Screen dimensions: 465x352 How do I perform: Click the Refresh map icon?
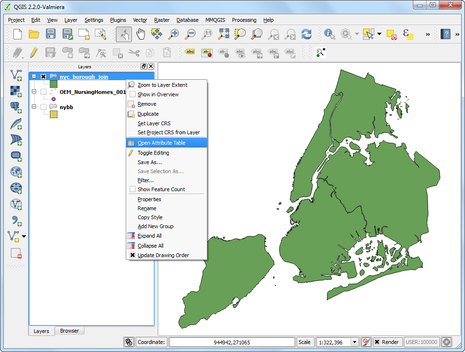[x=307, y=34]
